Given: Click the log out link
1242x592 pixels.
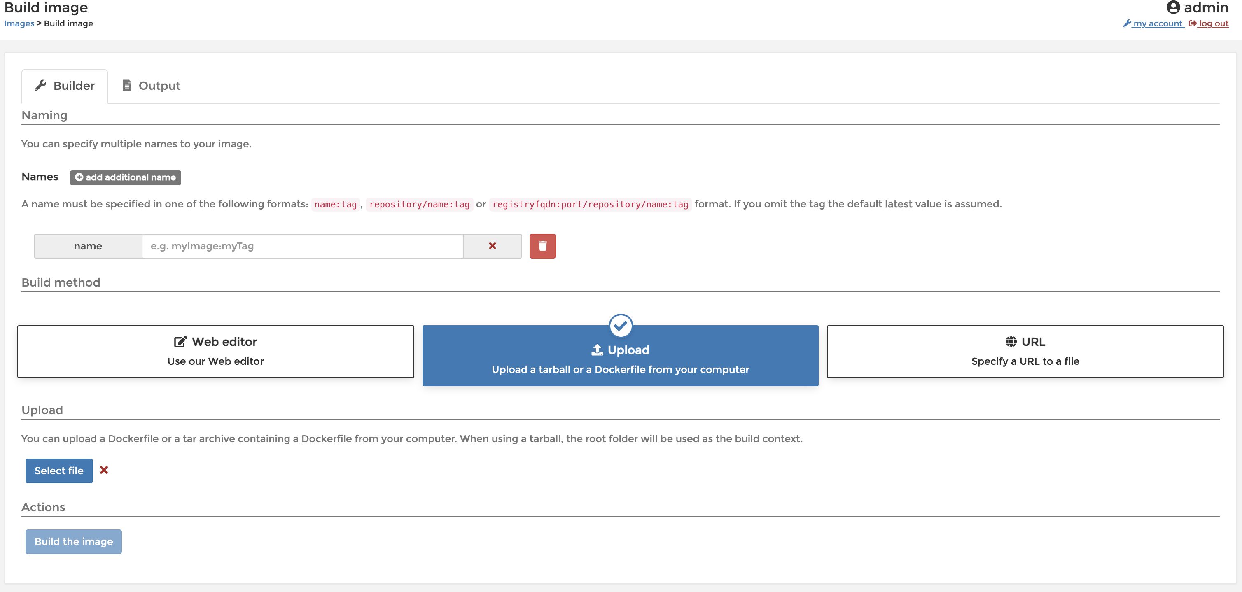Looking at the screenshot, I should 1213,23.
